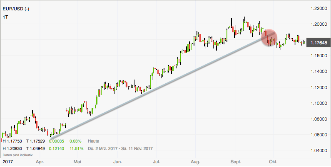331x167 pixels.
Task: Click the 1.14000 price axis label
Action: [319, 71]
